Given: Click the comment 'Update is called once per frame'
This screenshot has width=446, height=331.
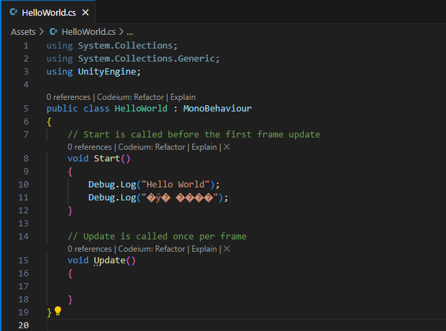Looking at the screenshot, I should pos(157,237).
